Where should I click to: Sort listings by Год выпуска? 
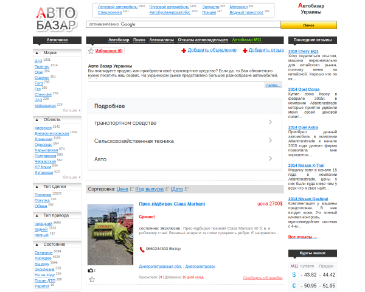tap(150, 189)
